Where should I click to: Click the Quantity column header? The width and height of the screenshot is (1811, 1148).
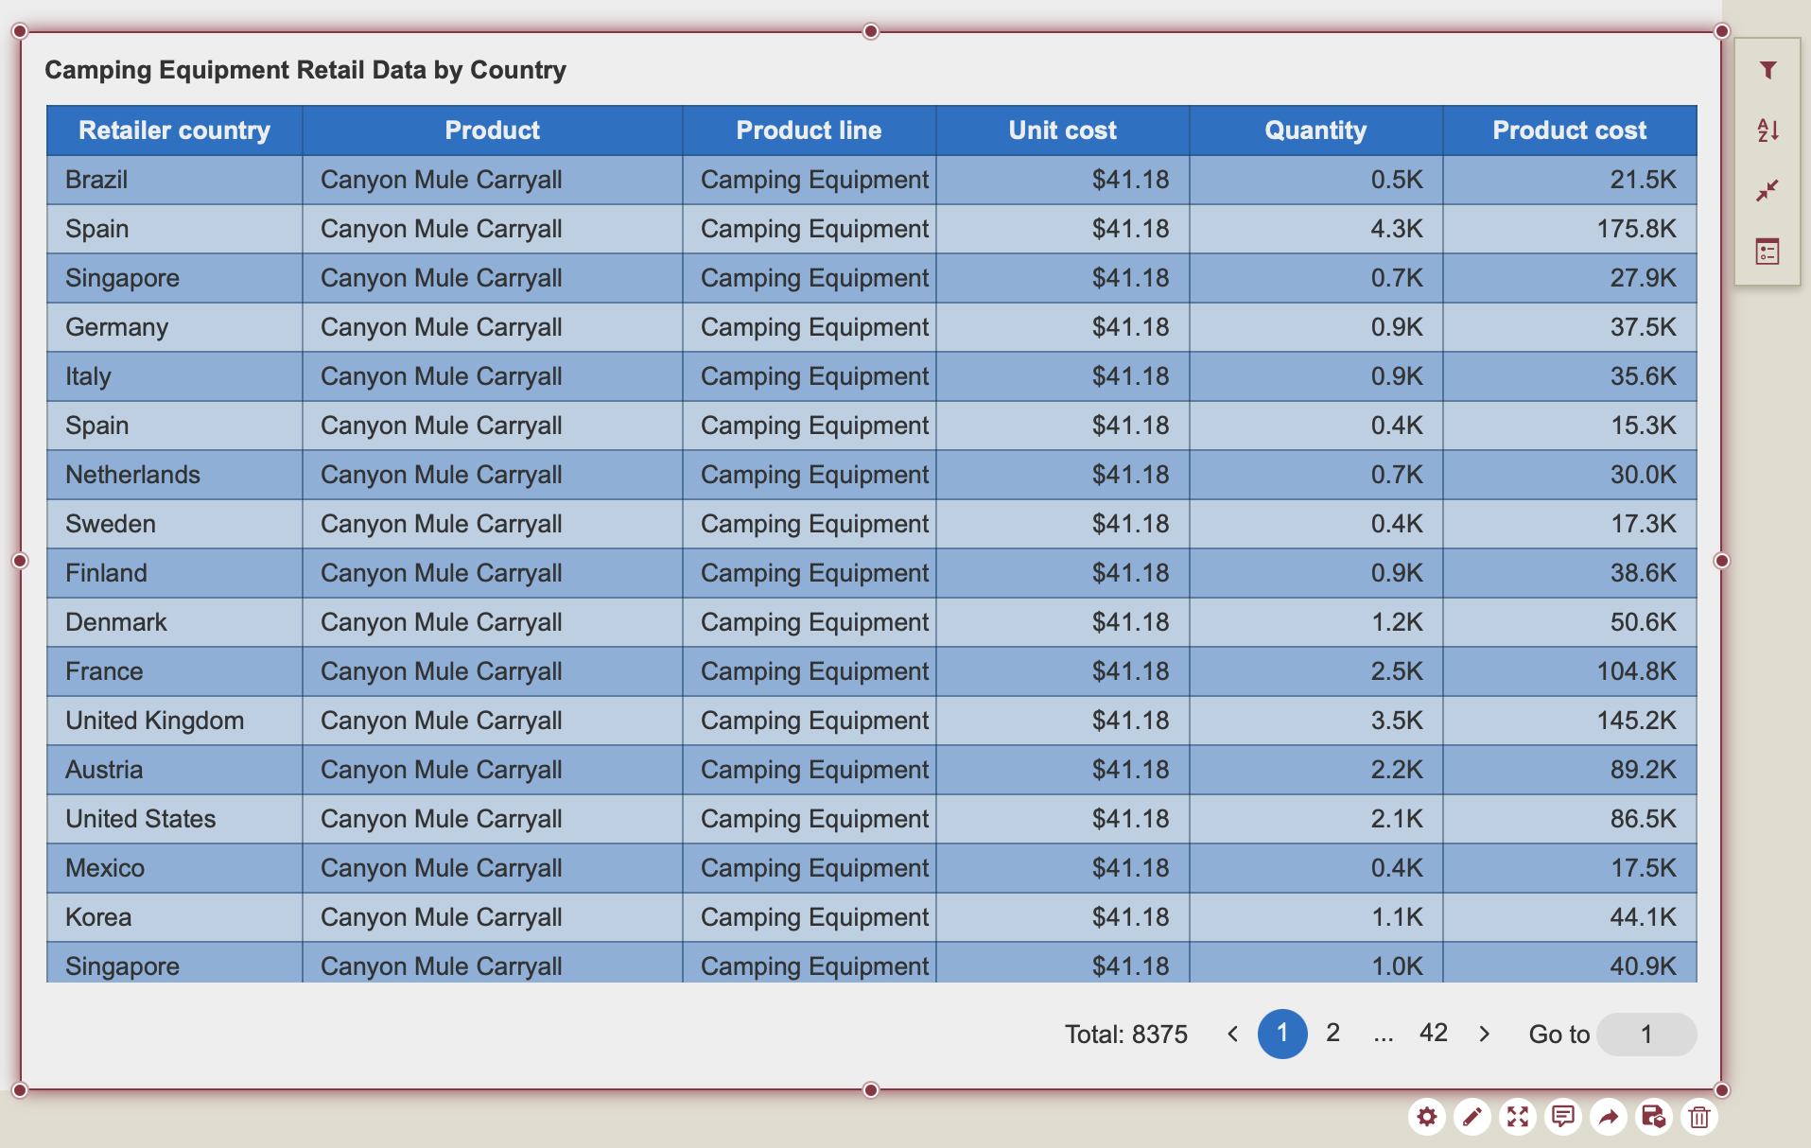click(1315, 130)
